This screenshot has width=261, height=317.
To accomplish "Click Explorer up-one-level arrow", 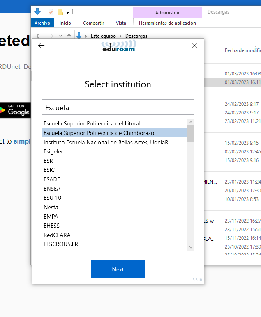I will coord(69,36).
